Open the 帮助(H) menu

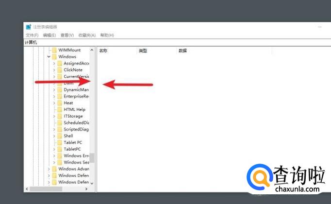[x=107, y=35]
